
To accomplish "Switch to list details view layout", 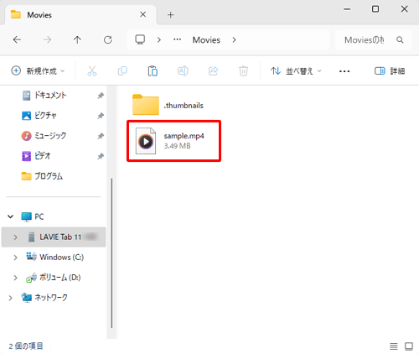I will pyautogui.click(x=394, y=346).
